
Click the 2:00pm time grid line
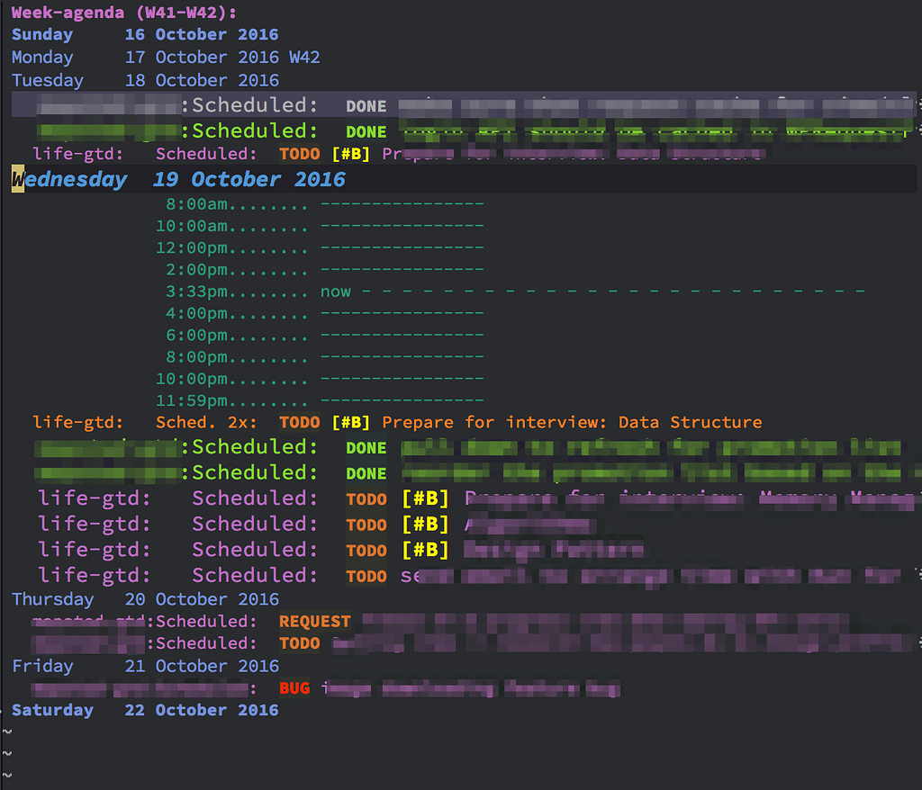pos(324,270)
